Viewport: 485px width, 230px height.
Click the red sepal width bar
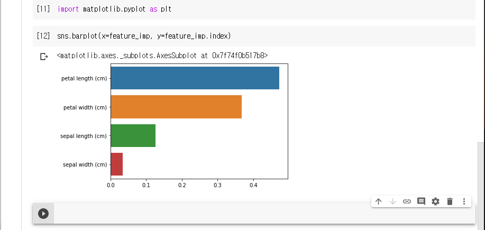[x=116, y=164]
